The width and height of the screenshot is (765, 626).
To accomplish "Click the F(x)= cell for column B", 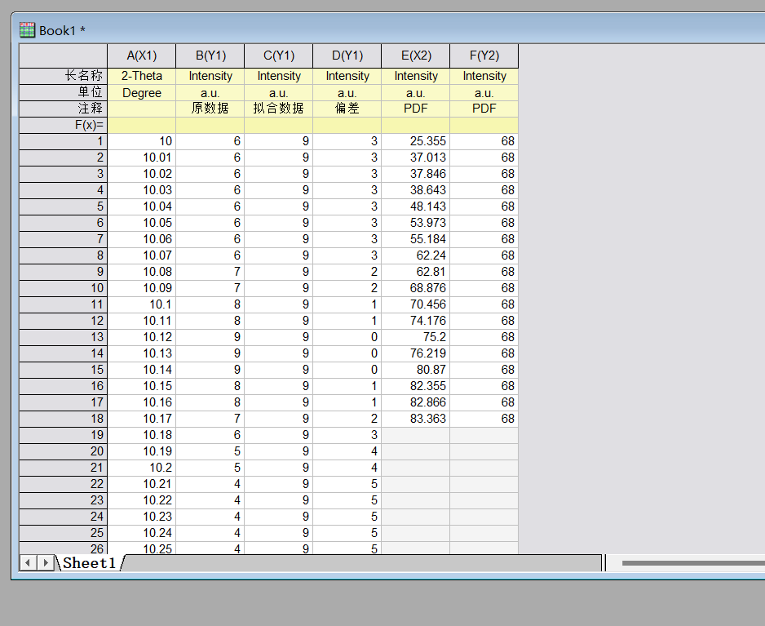I will point(210,125).
